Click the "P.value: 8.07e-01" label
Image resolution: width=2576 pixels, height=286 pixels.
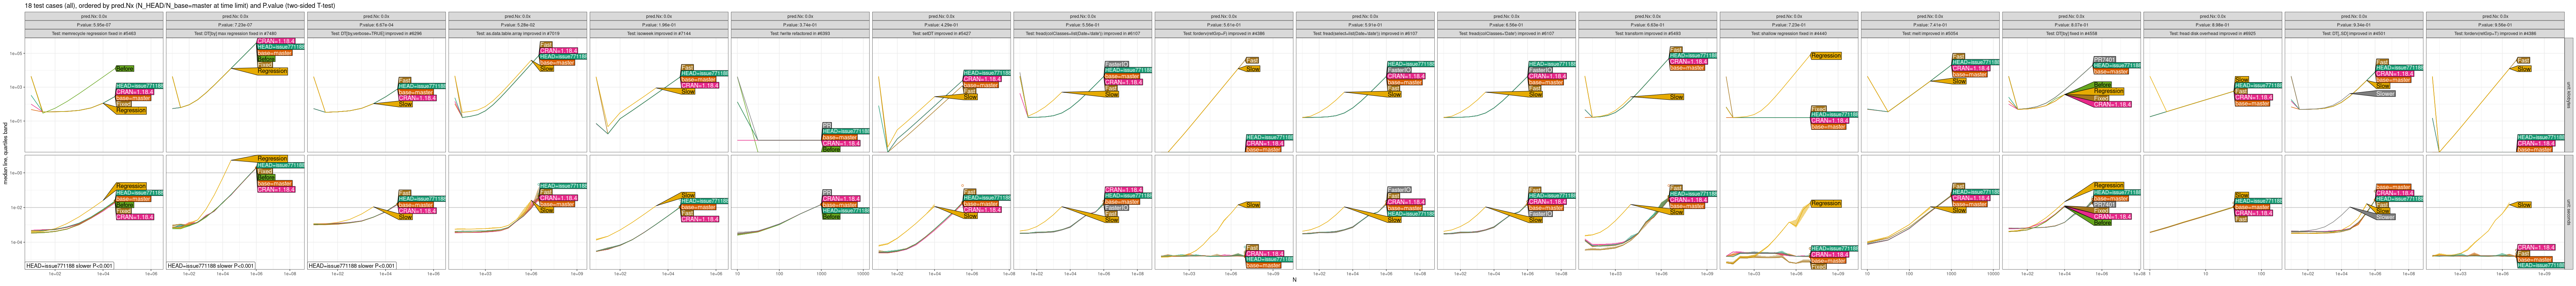click(x=2071, y=25)
